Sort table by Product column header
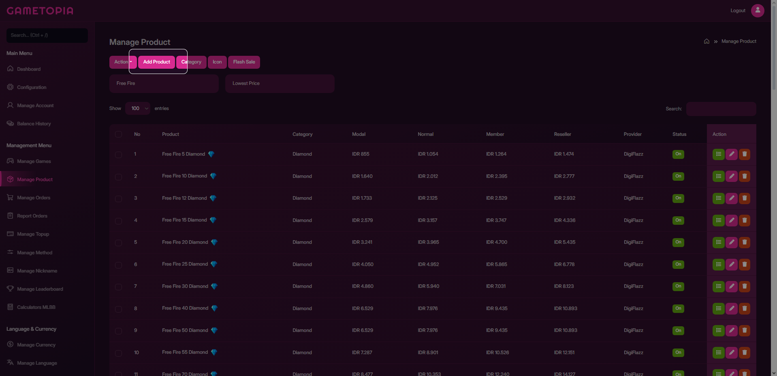The image size is (777, 376). (x=171, y=134)
